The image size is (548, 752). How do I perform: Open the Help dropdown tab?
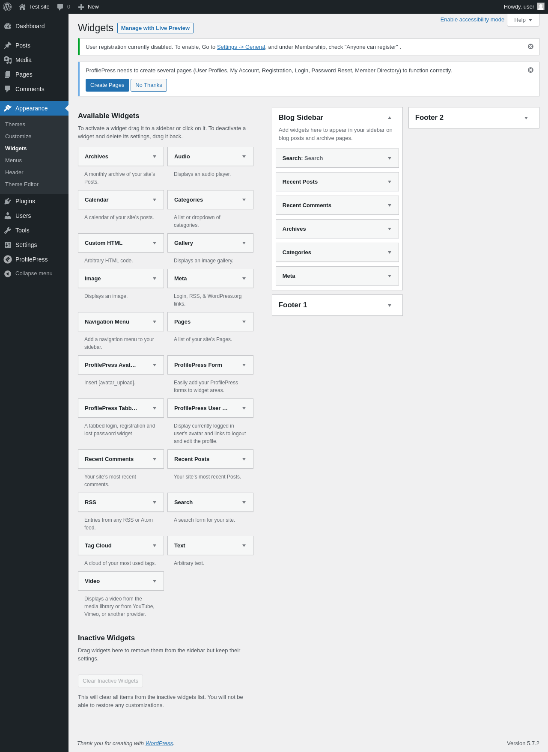click(x=523, y=20)
